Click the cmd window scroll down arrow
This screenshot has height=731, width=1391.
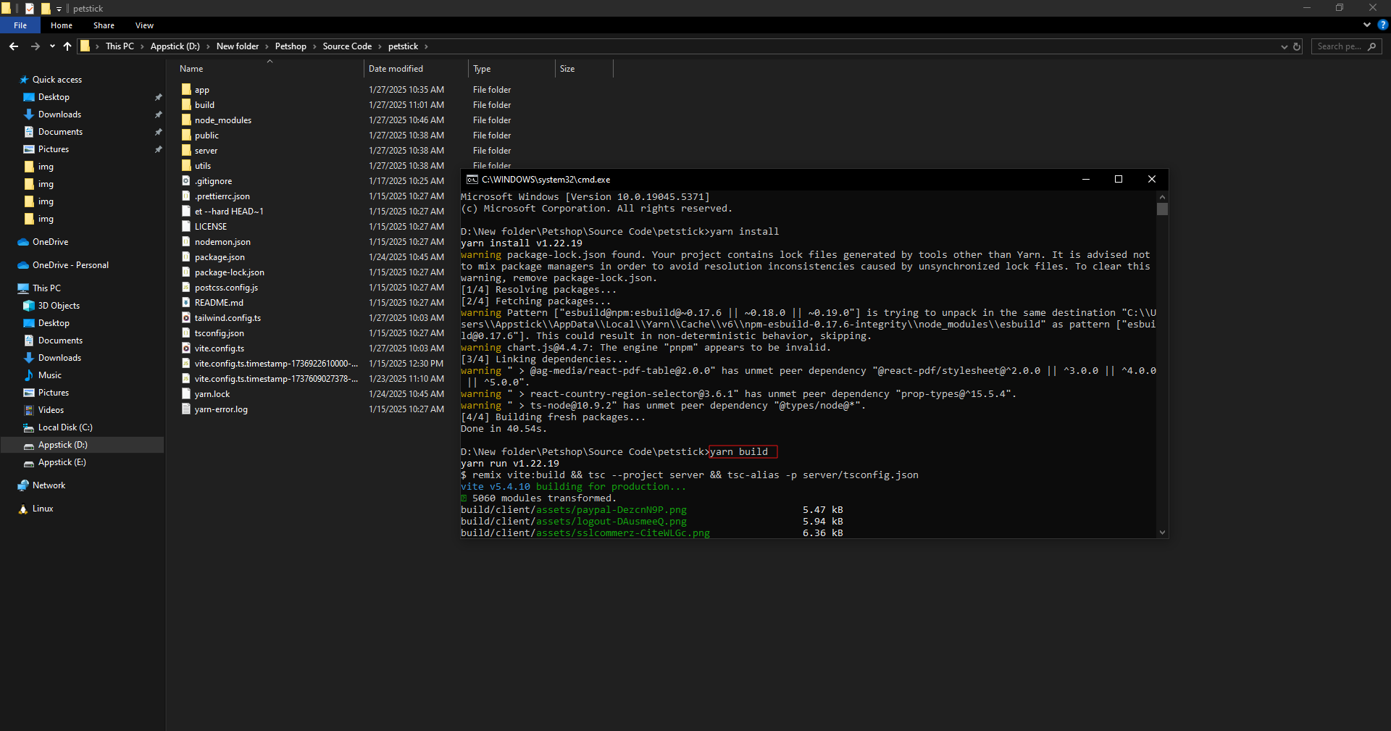(1162, 532)
